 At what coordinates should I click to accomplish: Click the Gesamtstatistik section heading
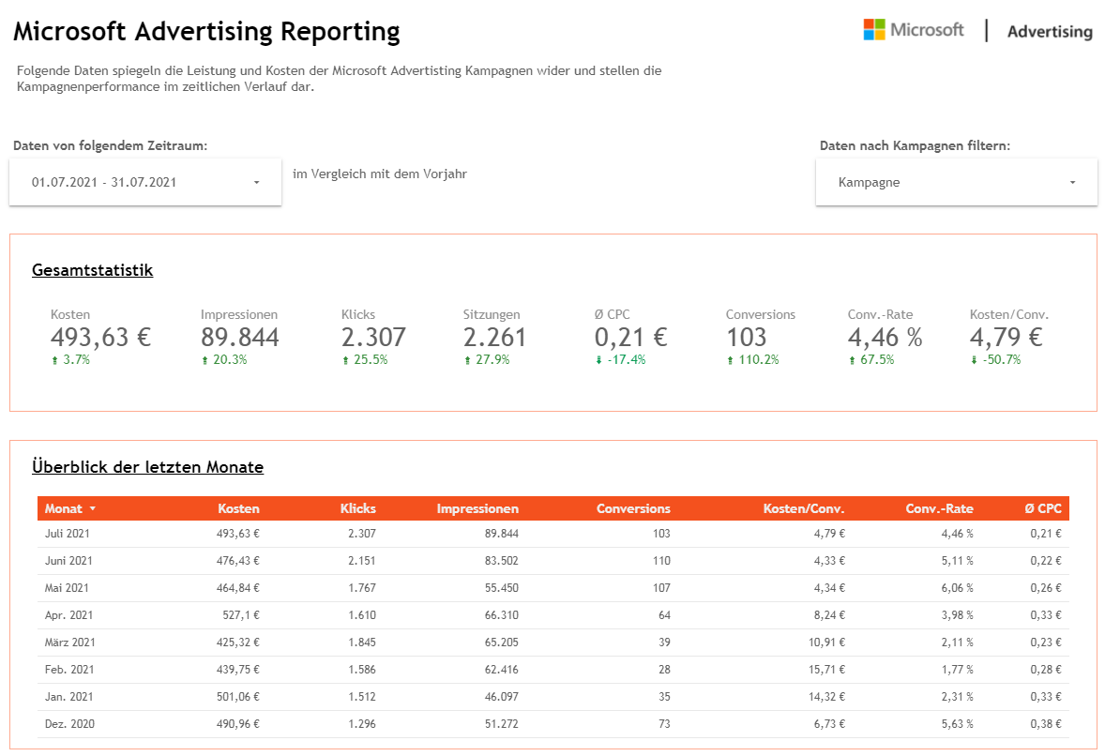click(x=92, y=270)
